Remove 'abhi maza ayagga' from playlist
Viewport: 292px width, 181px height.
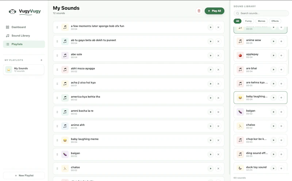218,69
